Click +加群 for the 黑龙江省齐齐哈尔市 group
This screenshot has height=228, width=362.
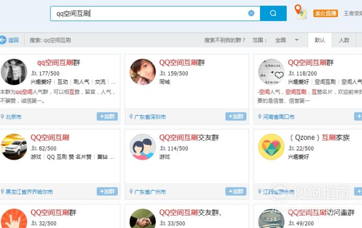107,191
